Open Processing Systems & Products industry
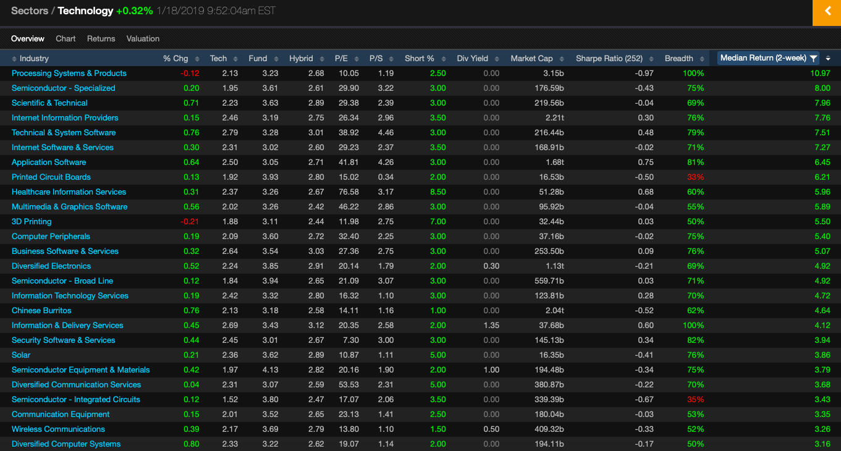The width and height of the screenshot is (841, 451). click(x=69, y=73)
